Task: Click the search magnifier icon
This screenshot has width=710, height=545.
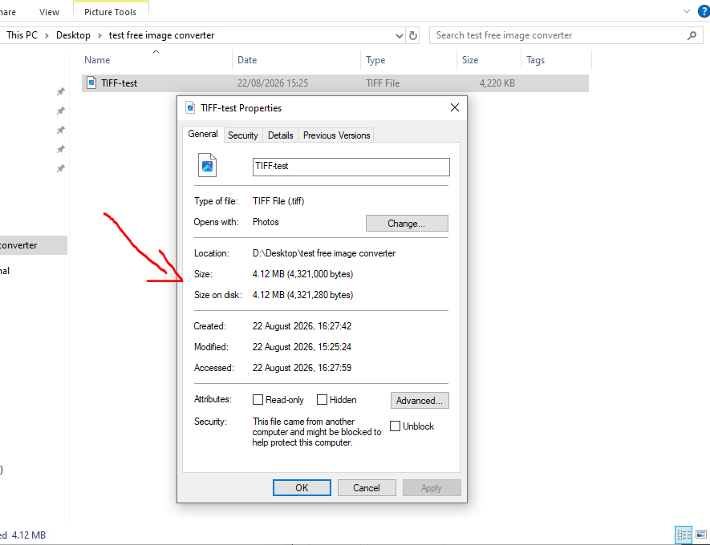Action: click(x=692, y=35)
